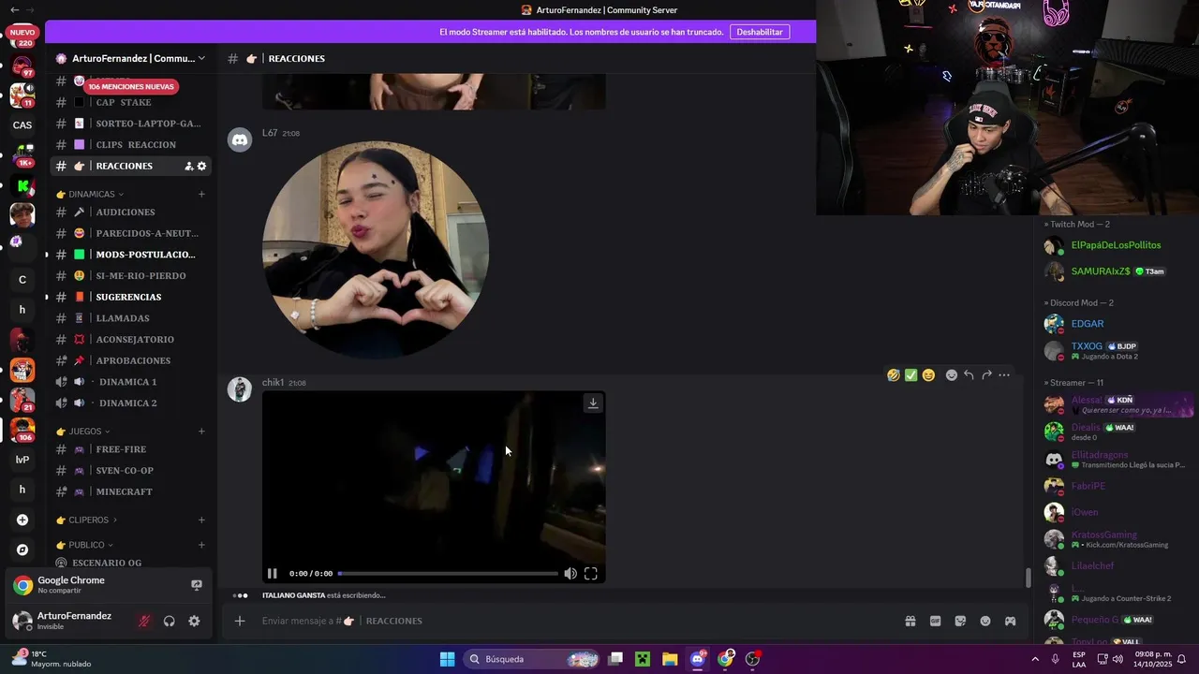Create a channel in the CLIPEROS category
The height and width of the screenshot is (674, 1199).
(x=201, y=520)
